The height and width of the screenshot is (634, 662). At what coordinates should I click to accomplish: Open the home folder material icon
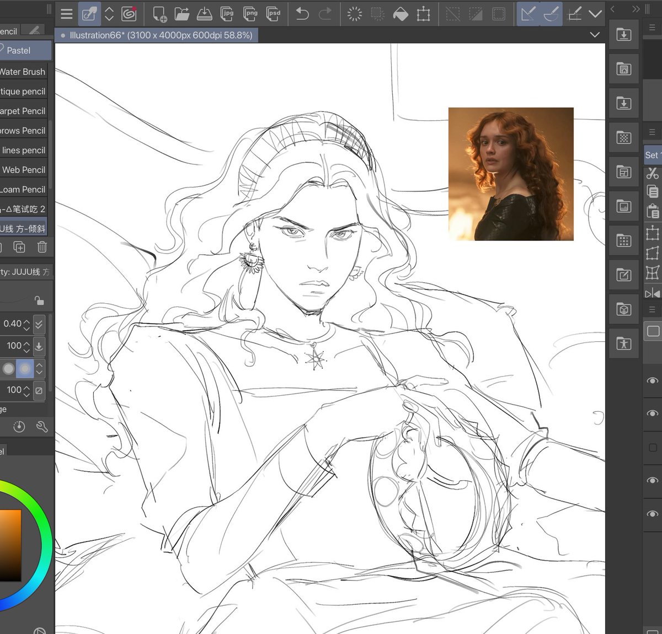click(624, 69)
